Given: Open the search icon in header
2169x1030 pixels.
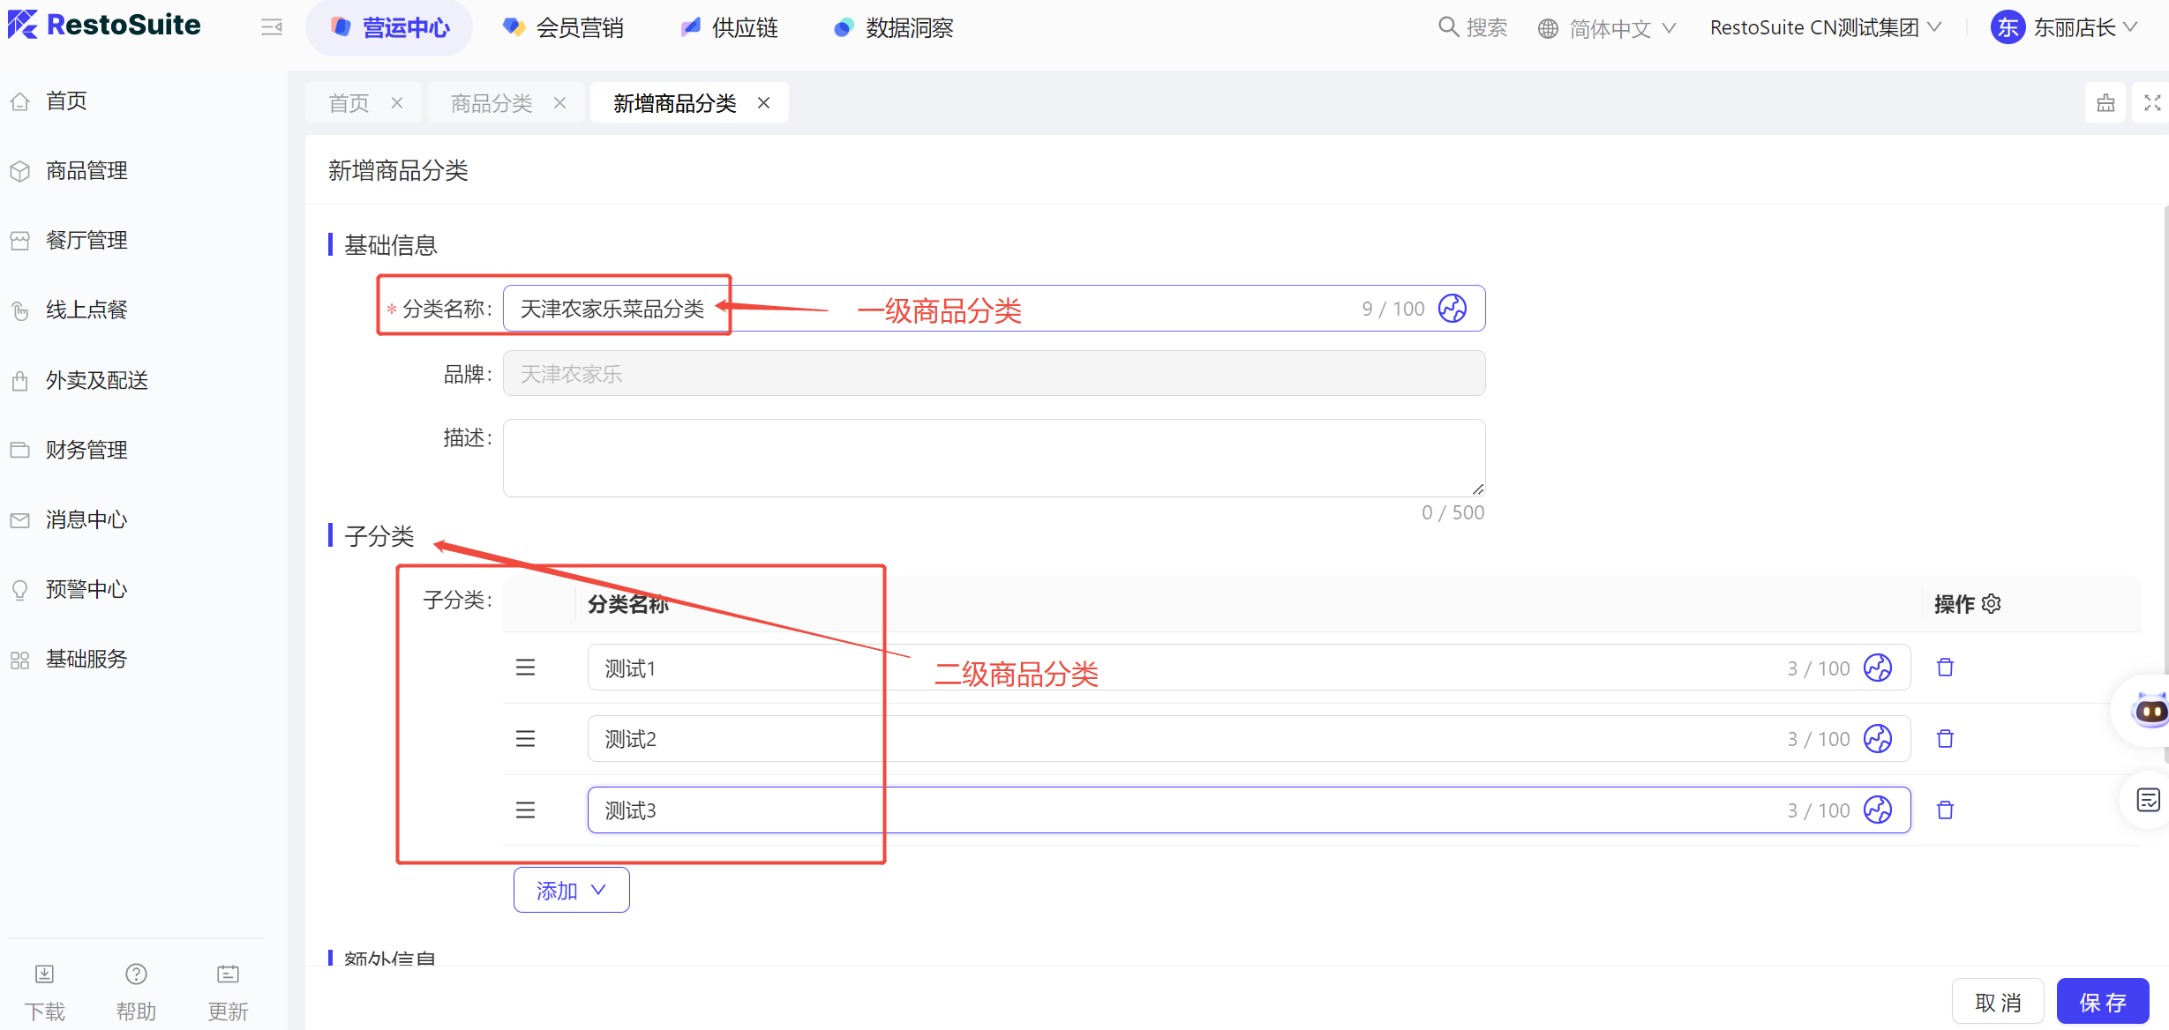Looking at the screenshot, I should pyautogui.click(x=1448, y=27).
